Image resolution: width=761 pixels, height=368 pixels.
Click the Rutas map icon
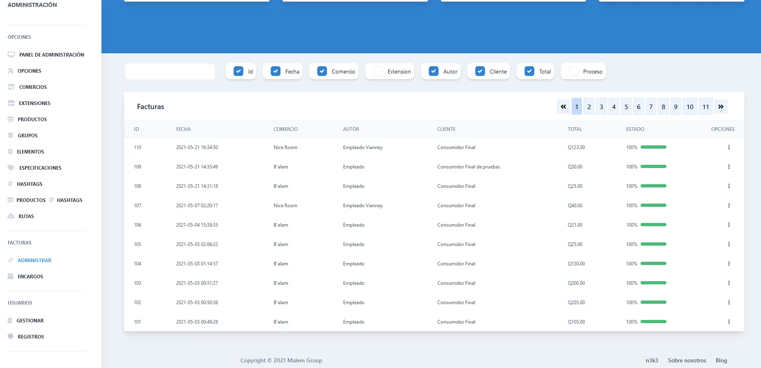click(x=11, y=216)
